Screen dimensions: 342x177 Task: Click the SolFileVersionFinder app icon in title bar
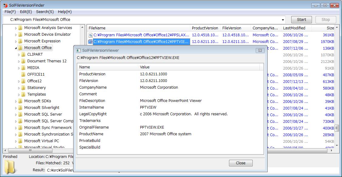coord(5,5)
